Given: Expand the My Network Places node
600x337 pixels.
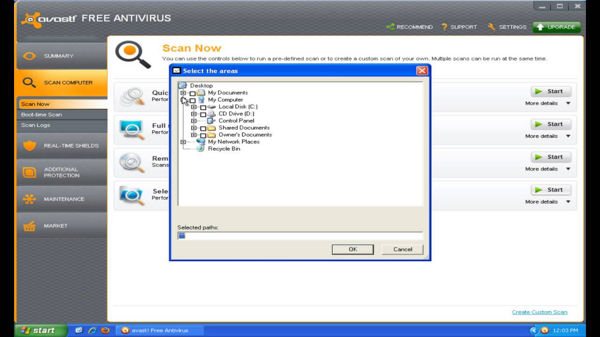Looking at the screenshot, I should [183, 142].
